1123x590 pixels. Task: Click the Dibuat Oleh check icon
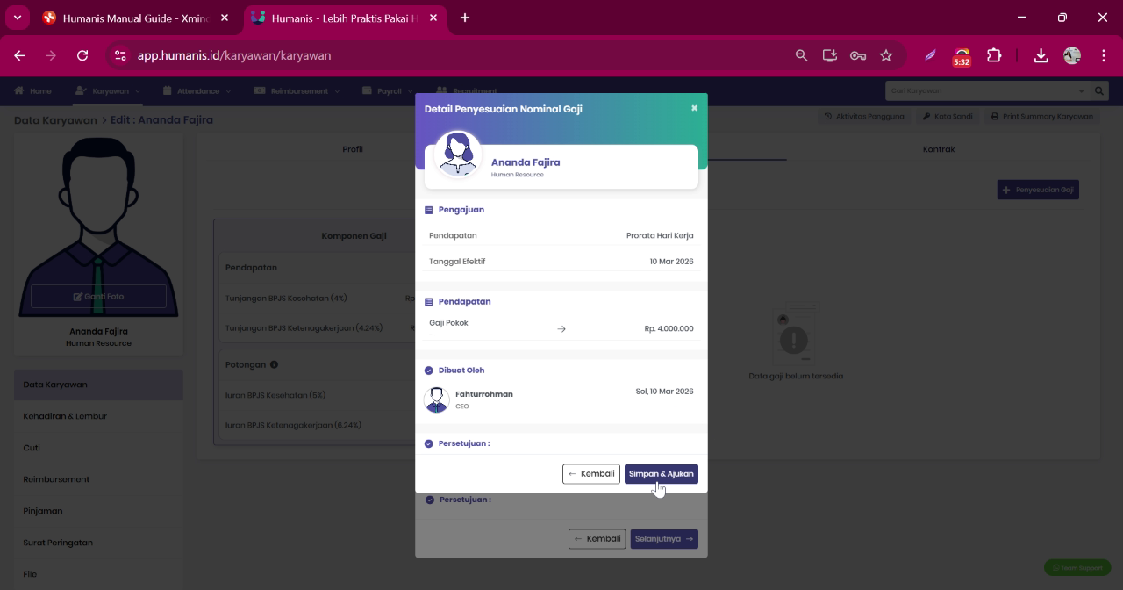coord(429,371)
